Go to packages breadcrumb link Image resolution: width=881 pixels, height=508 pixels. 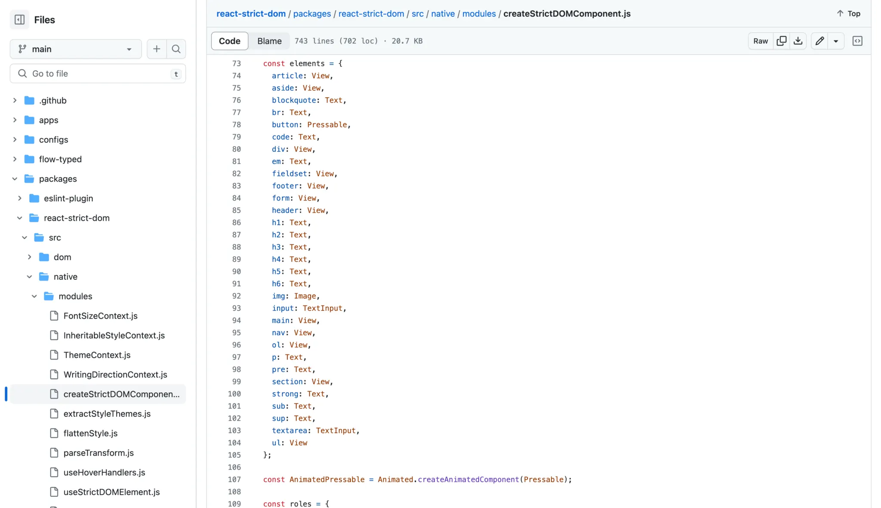(x=312, y=14)
